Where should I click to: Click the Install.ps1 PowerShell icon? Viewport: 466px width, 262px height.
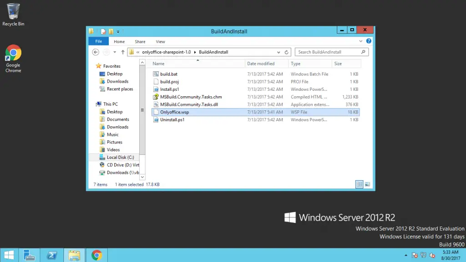point(156,89)
